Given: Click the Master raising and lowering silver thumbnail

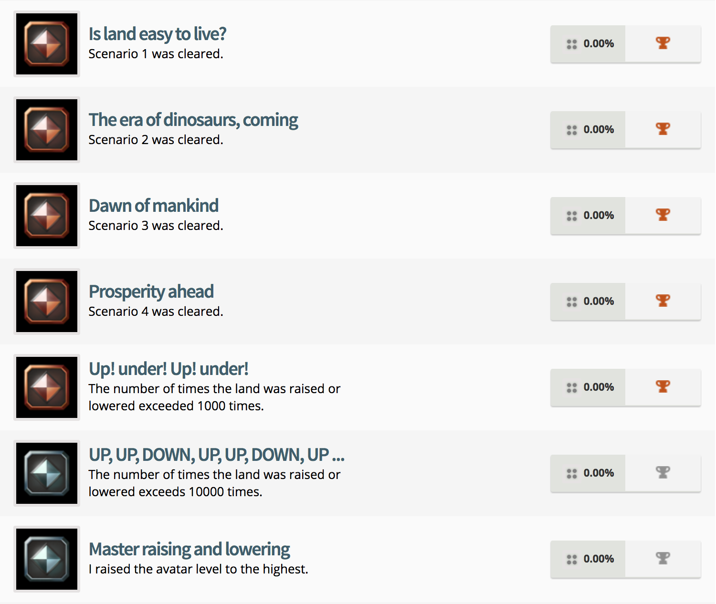Looking at the screenshot, I should pos(47,559).
